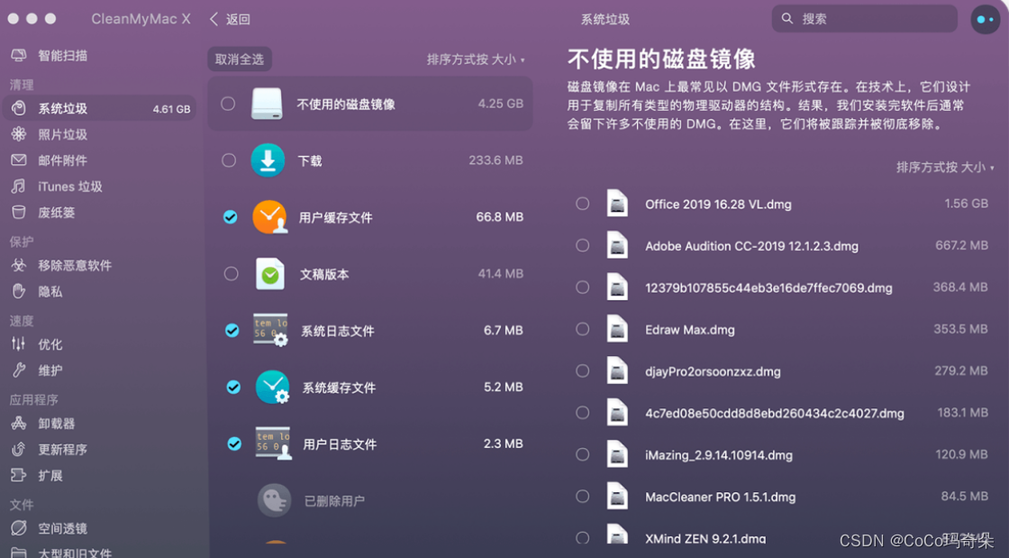Click the orange clock icon for 用户缓存文件
This screenshot has height=558, width=1009.
269,217
